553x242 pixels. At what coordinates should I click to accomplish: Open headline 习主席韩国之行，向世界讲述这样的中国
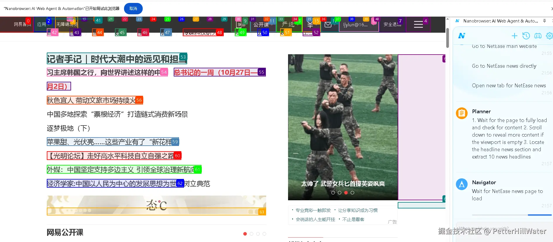[107, 72]
